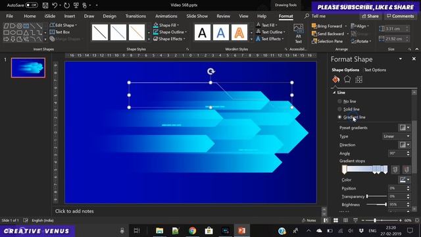Image resolution: width=421 pixels, height=237 pixels.
Task: Open Text Fill options
Action: point(266,25)
